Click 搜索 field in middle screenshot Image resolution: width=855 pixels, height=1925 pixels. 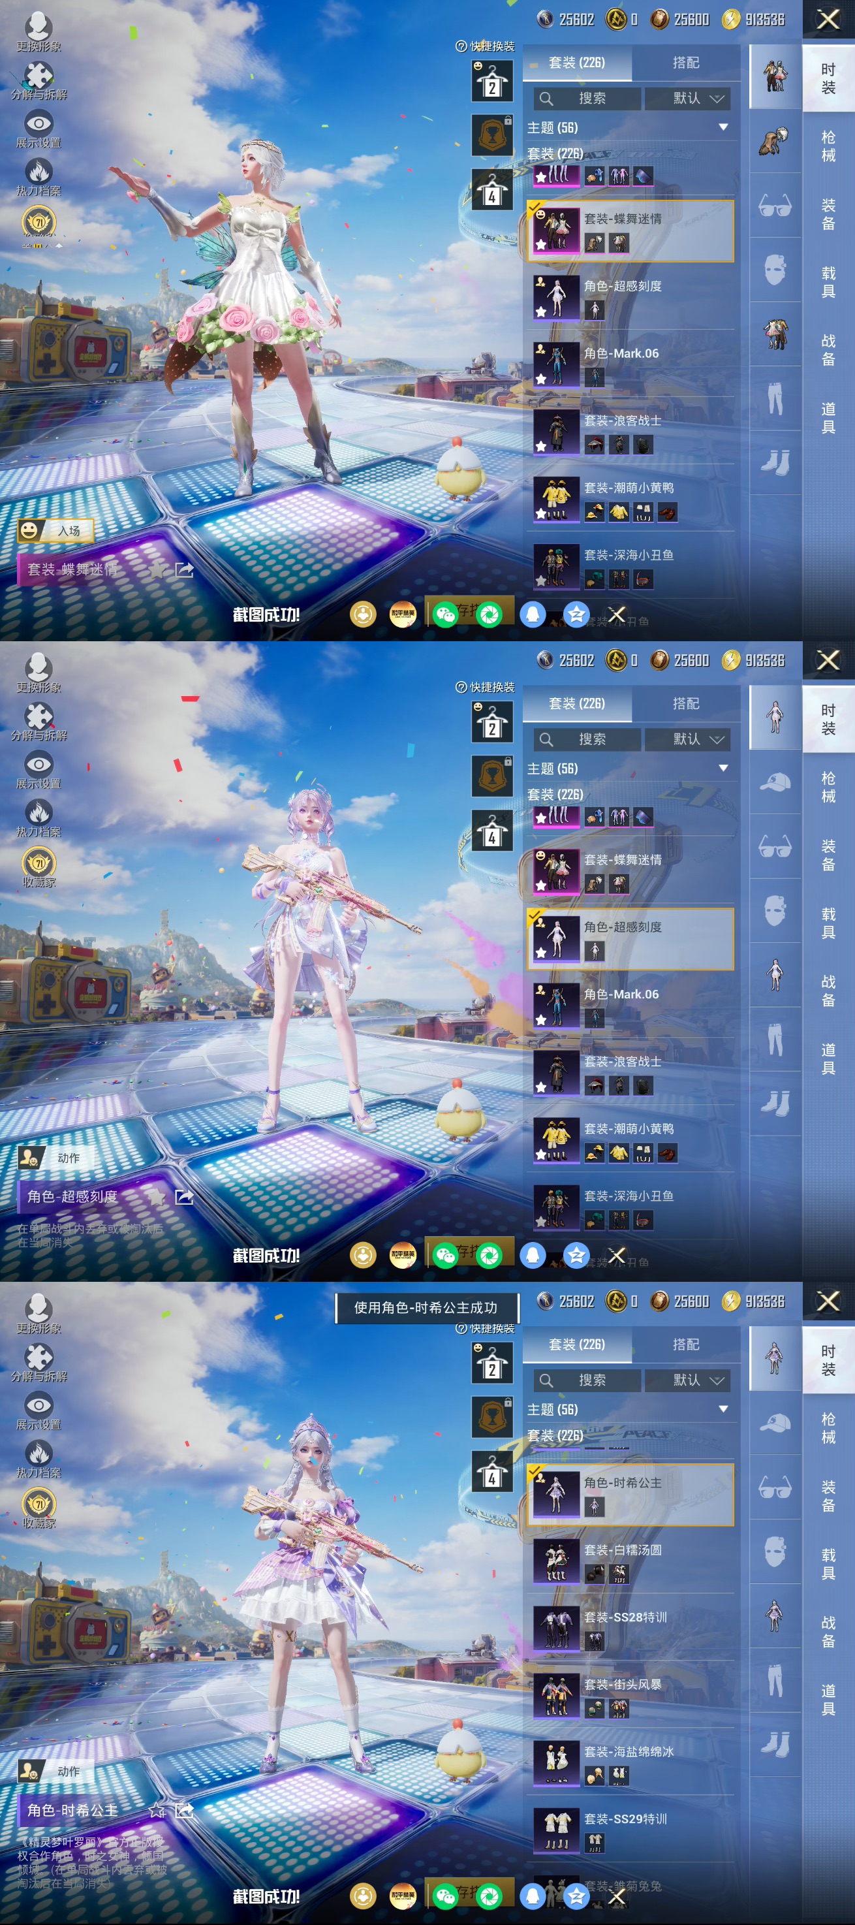(x=587, y=740)
